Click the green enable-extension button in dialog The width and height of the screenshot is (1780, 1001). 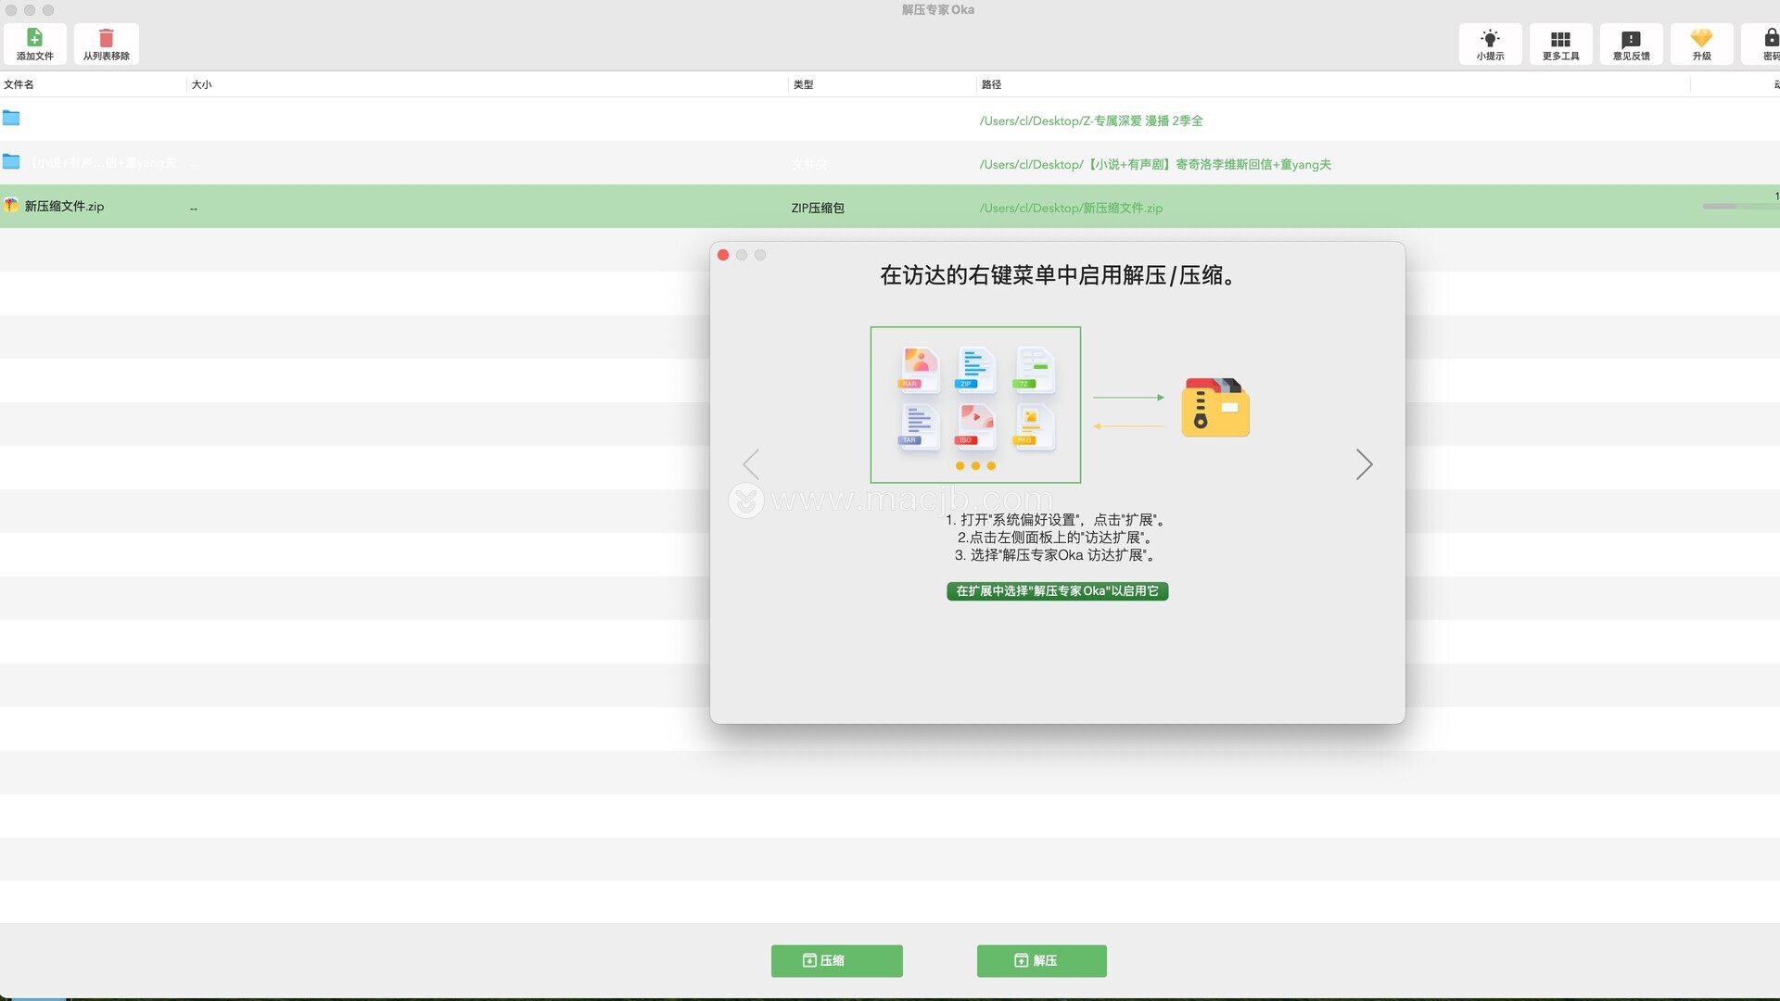pos(1057,591)
